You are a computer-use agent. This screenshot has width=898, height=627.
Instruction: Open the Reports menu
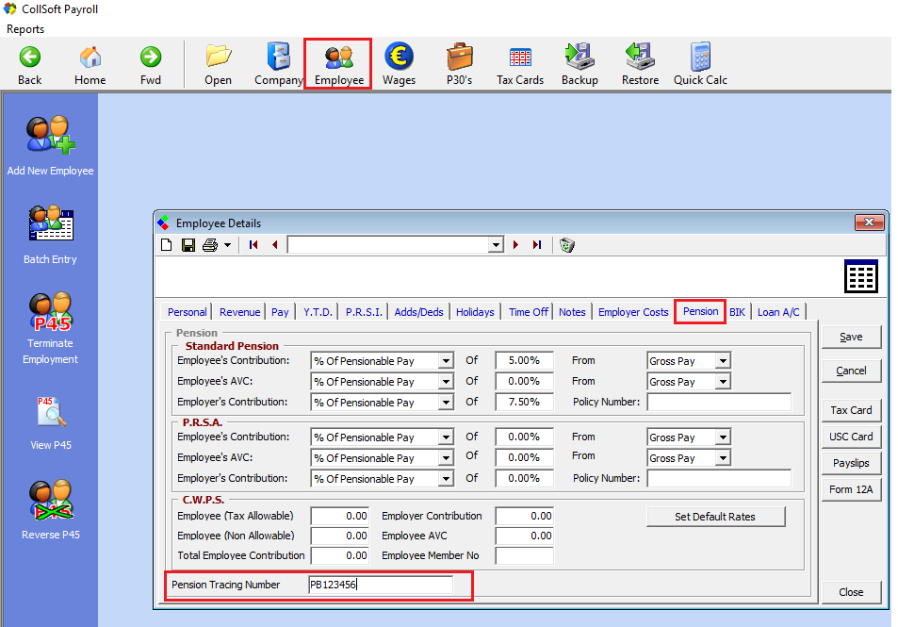(x=25, y=29)
